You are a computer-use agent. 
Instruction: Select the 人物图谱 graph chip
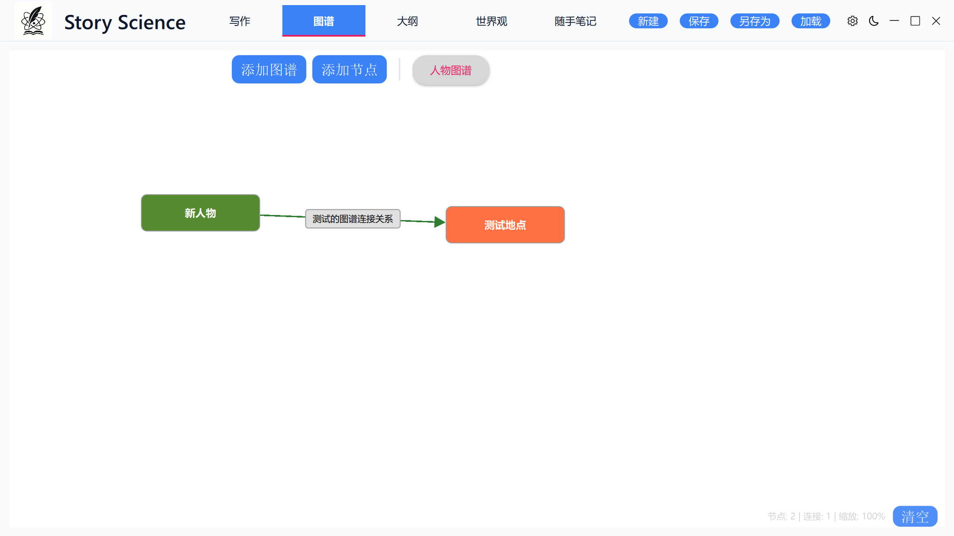pyautogui.click(x=451, y=70)
